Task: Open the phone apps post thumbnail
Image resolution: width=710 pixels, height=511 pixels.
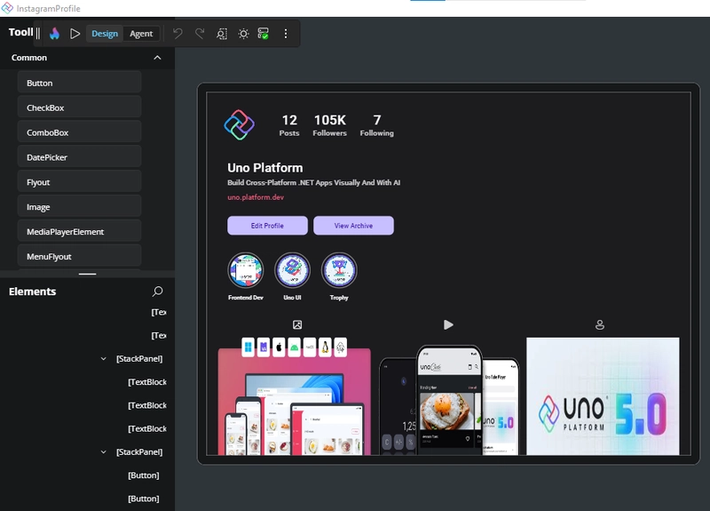Action: coord(449,400)
